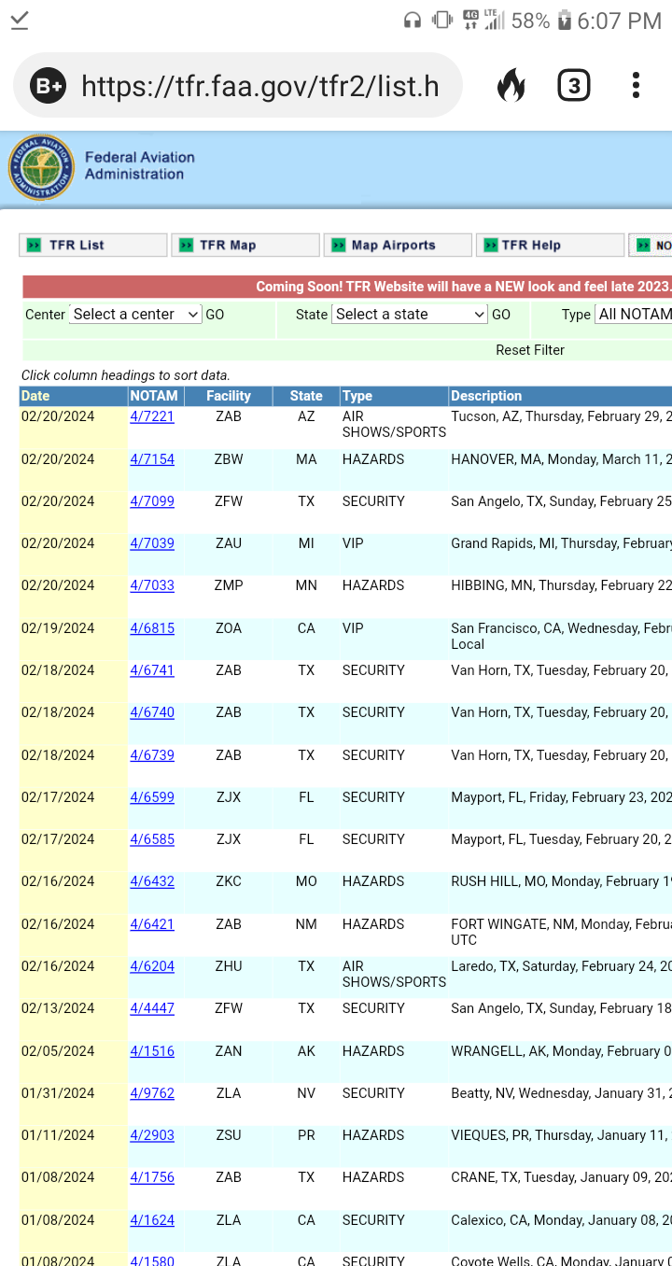Screen dimensions: 672x1266
Task: Open NOTAM 4/2903 link
Action: point(152,1135)
